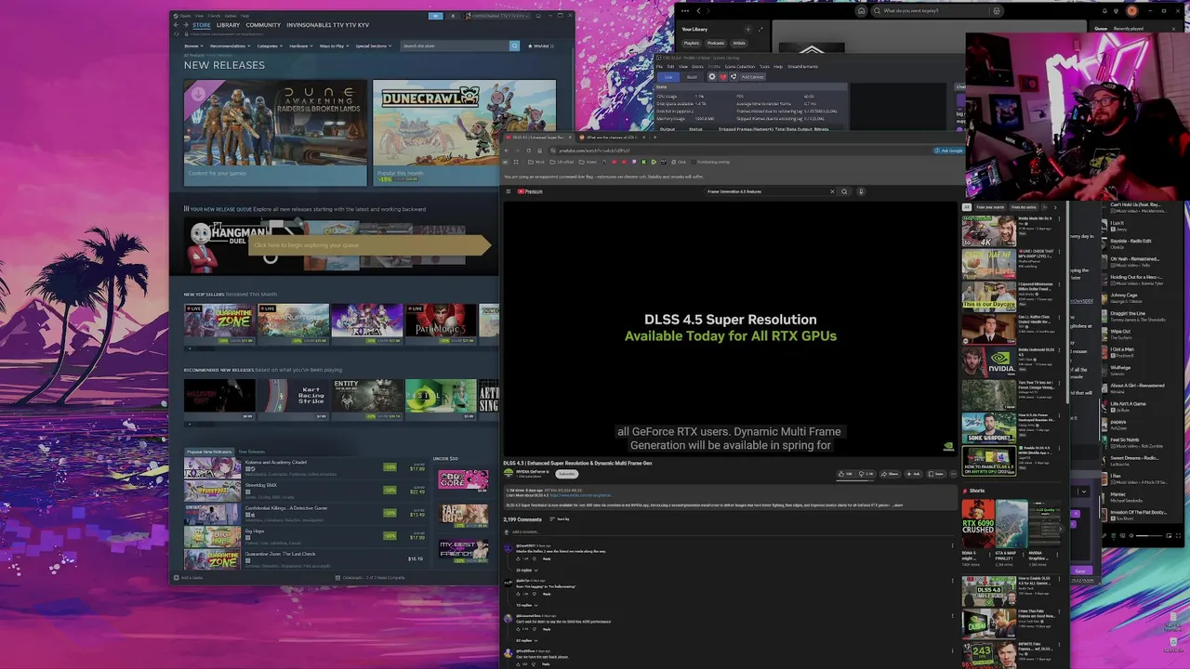Expand Ways to Play dropdown in Steam
Image resolution: width=1190 pixels, height=669 pixels.
(334, 46)
